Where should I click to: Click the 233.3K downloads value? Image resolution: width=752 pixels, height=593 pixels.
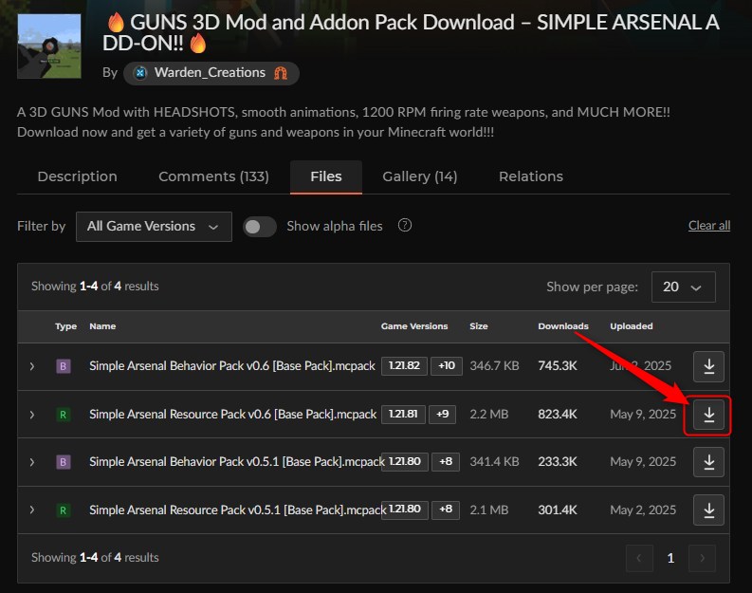click(x=558, y=461)
